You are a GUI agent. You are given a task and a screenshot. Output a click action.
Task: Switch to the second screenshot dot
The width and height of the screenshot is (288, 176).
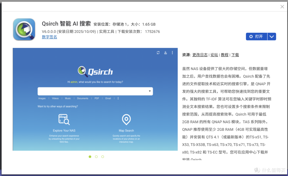click(x=96, y=157)
